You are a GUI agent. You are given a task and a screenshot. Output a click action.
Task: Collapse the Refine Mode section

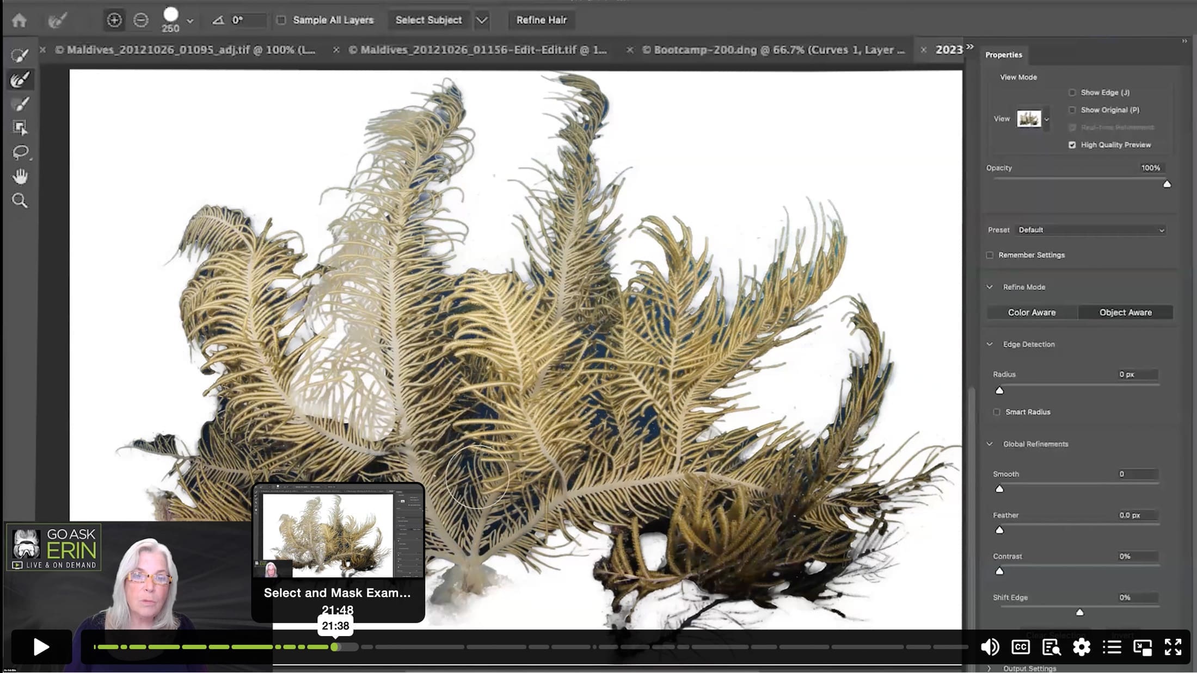(990, 287)
